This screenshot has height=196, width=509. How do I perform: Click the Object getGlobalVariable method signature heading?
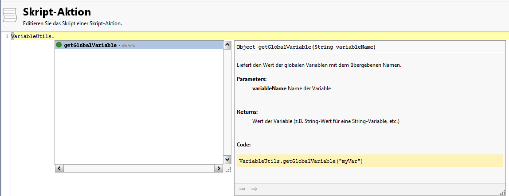(x=306, y=47)
